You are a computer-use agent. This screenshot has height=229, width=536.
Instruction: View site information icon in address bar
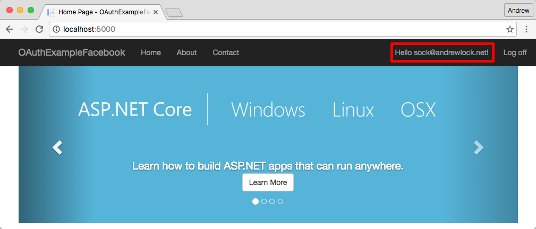(x=56, y=29)
